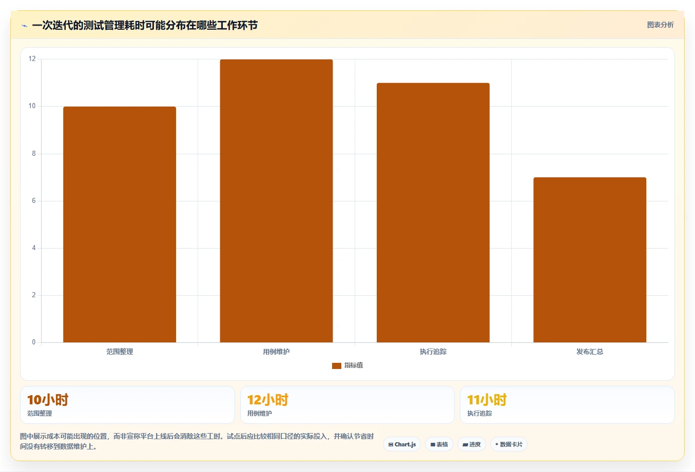Click the 范围整理 x-axis label
The image size is (695, 472).
(x=120, y=352)
